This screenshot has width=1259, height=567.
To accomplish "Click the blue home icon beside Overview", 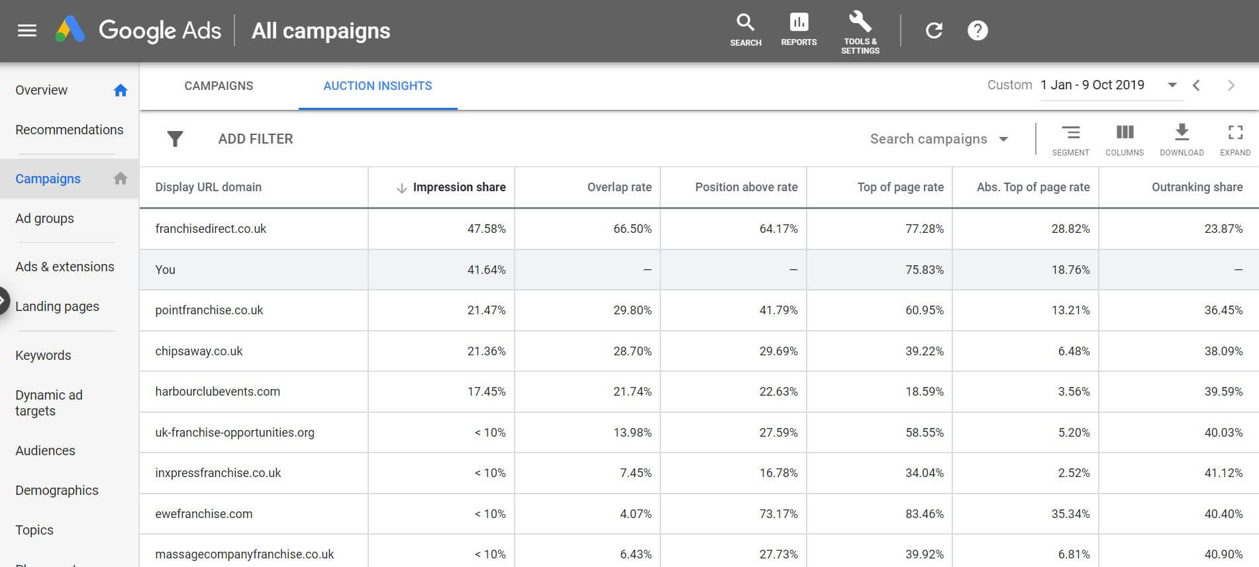I will pyautogui.click(x=120, y=90).
